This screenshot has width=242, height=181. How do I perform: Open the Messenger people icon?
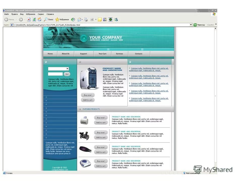point(116,20)
